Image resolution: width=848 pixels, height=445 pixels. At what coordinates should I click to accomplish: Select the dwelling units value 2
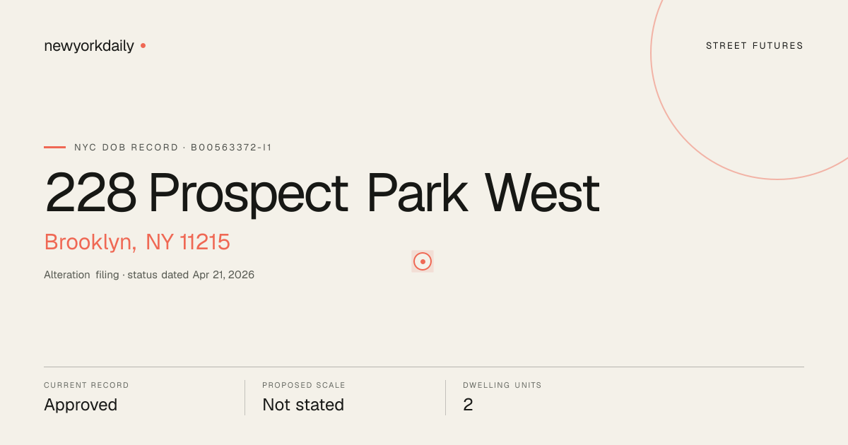pos(468,405)
